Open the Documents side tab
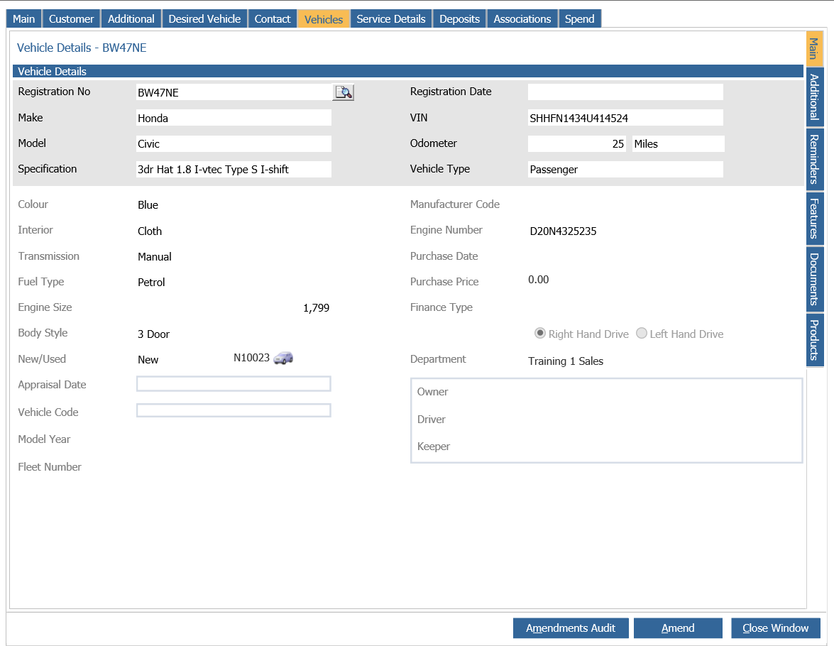This screenshot has height=646, width=834. pyautogui.click(x=814, y=279)
